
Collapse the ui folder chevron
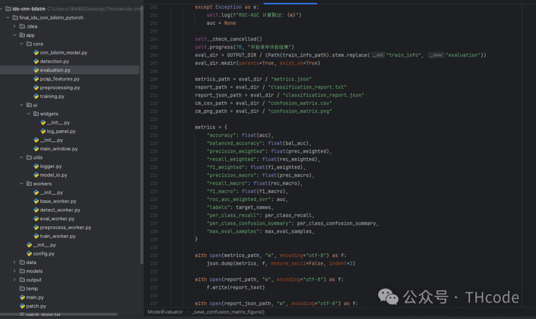coord(21,105)
